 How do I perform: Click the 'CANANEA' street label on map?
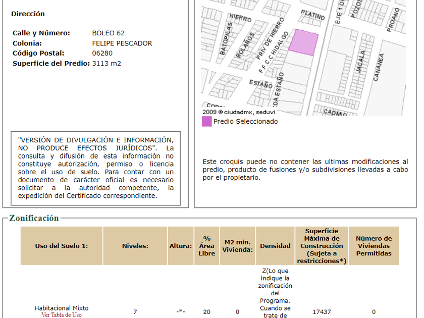pos(379,68)
